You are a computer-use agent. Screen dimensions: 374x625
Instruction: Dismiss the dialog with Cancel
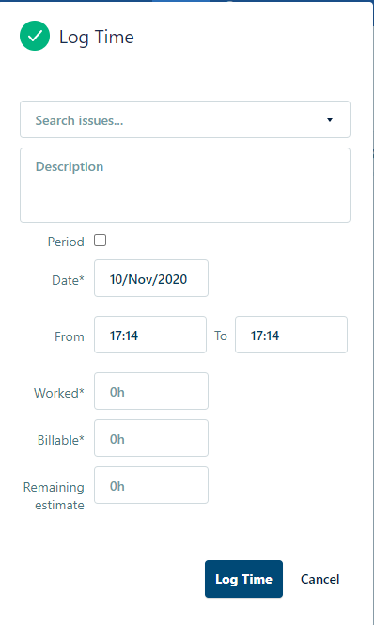pyautogui.click(x=319, y=579)
